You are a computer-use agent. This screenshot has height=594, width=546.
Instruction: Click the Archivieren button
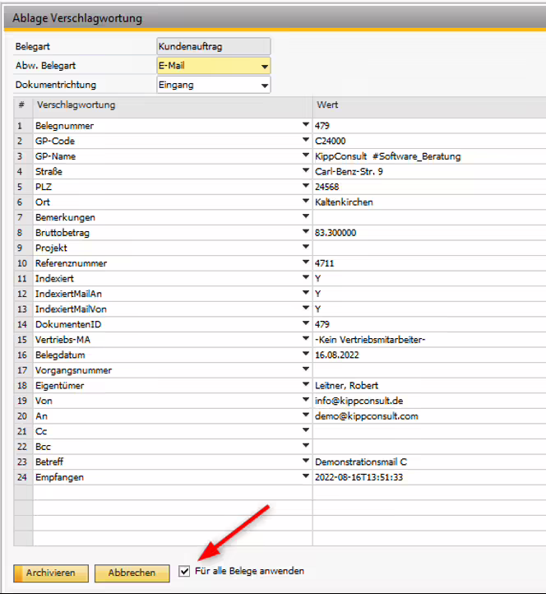click(50, 573)
